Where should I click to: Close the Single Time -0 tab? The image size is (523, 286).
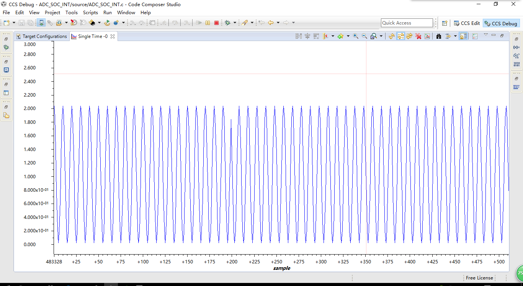tap(113, 36)
